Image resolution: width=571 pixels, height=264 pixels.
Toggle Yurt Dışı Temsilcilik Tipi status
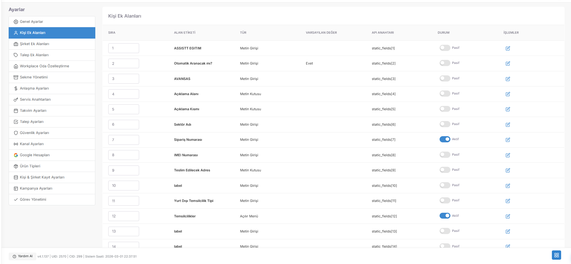point(445,200)
